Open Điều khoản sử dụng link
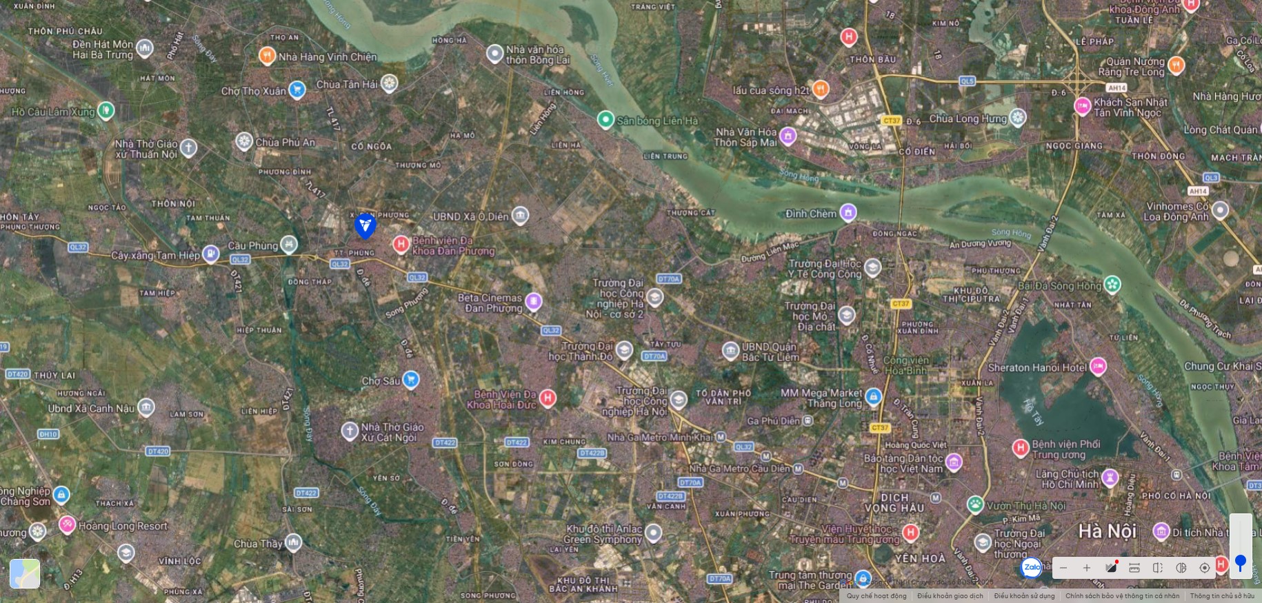Image resolution: width=1262 pixels, height=603 pixels. click(x=1024, y=596)
